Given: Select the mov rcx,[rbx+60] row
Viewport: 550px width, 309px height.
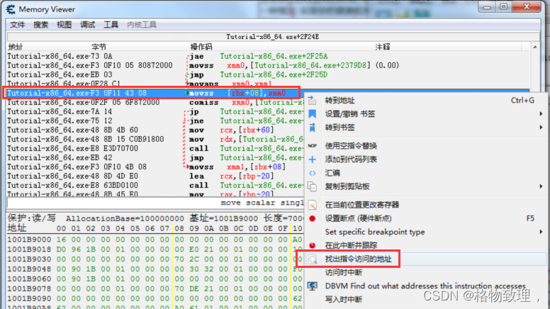Looking at the screenshot, I should [x=155, y=130].
